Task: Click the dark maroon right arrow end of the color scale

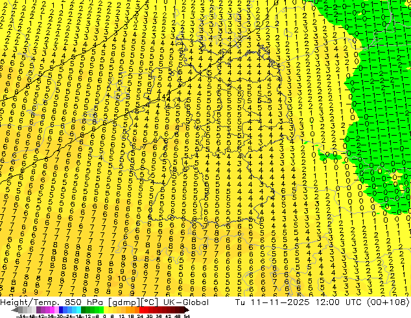Action: click(x=187, y=310)
